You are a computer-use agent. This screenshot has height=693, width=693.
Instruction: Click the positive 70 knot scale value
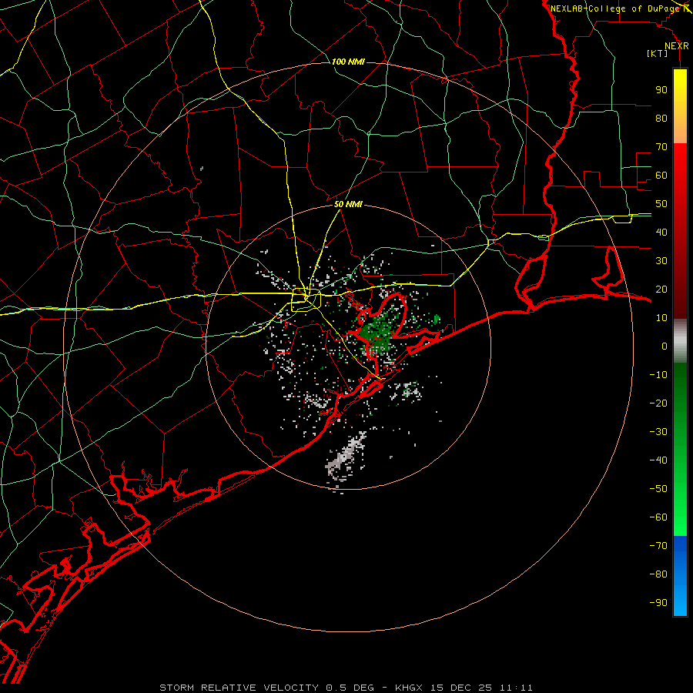(x=661, y=147)
